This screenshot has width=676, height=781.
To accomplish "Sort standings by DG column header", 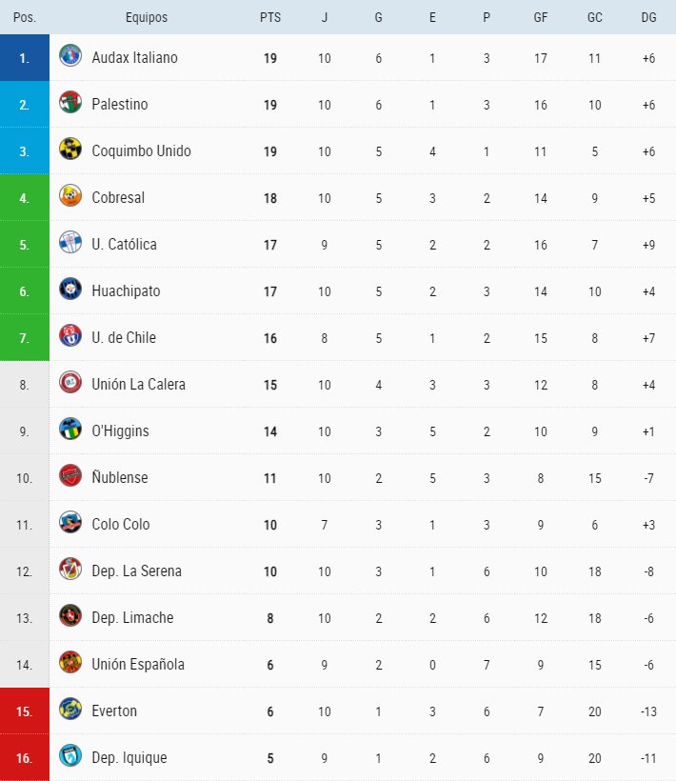I will pos(648,17).
